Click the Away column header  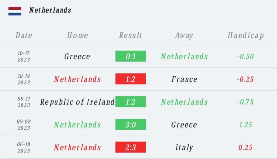184,35
